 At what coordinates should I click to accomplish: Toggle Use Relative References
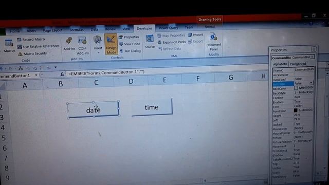point(38,46)
